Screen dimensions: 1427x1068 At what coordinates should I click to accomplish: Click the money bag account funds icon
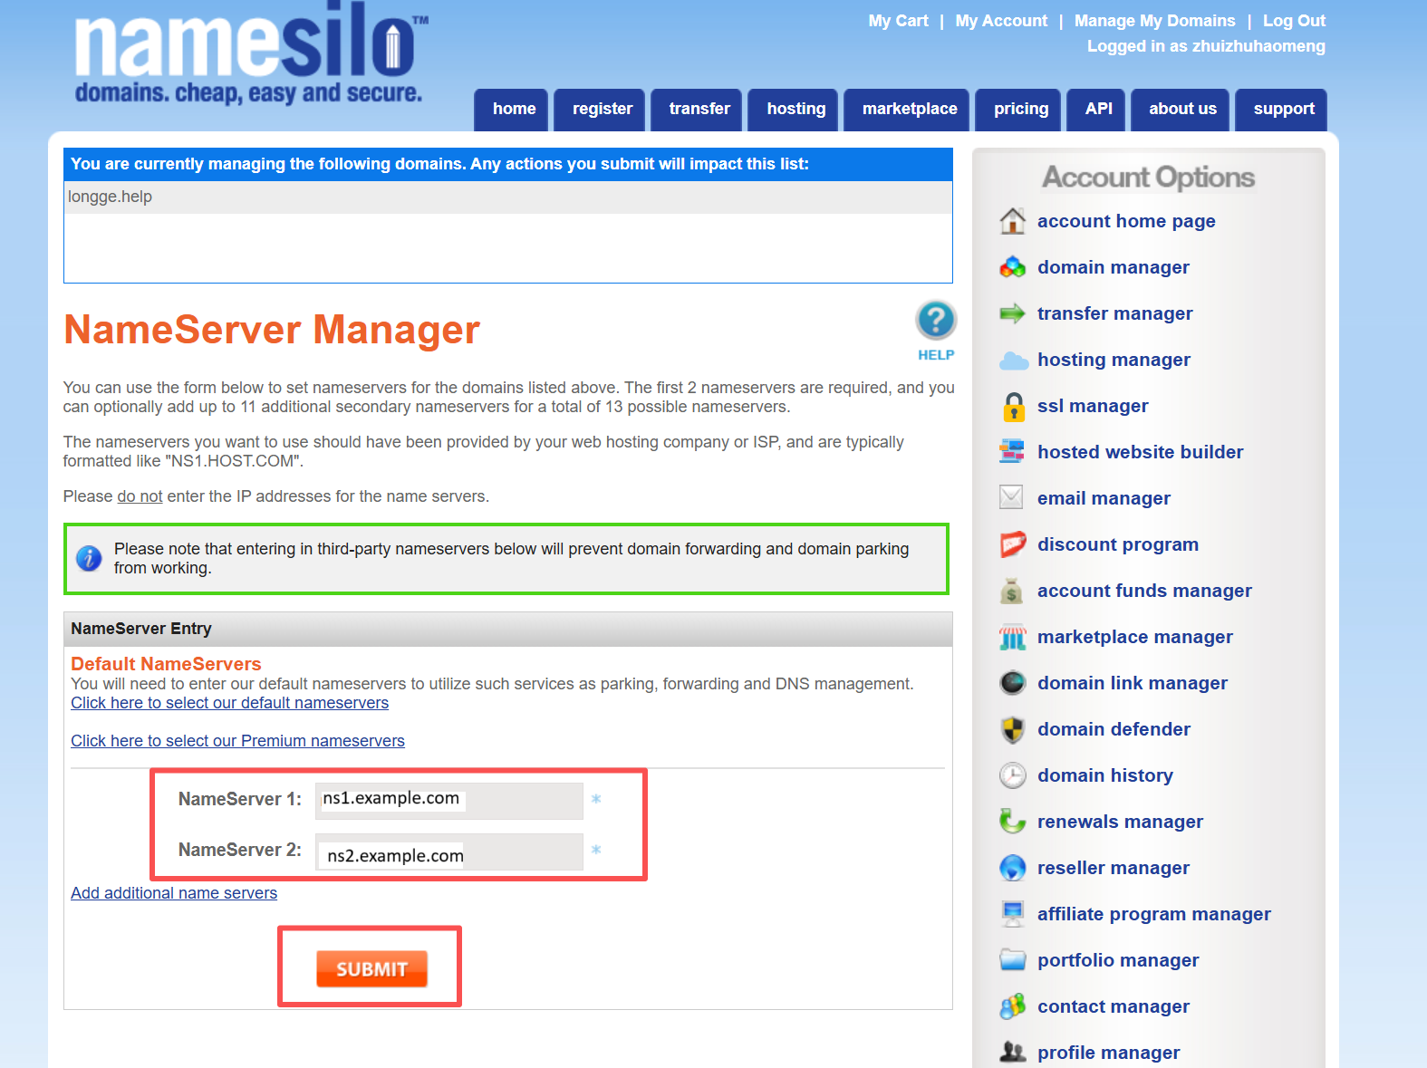(x=1011, y=591)
